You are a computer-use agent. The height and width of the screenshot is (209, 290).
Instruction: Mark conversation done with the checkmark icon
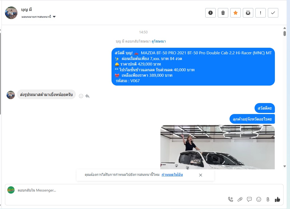click(273, 13)
